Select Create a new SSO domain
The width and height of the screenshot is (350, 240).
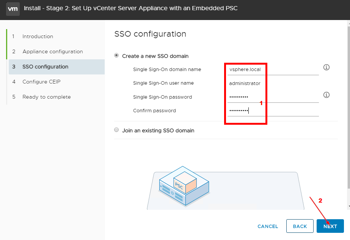116,56
